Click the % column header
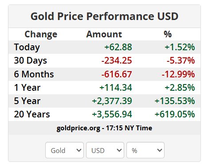Image resolution: width=212 pixels, height=165 pixels. click(168, 34)
